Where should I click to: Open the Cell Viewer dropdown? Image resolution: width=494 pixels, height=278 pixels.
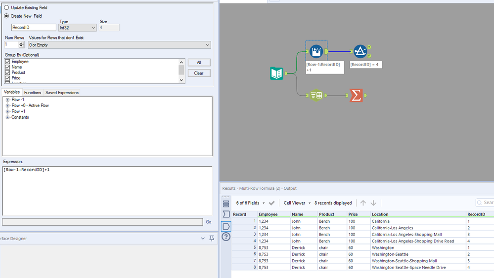pyautogui.click(x=297, y=203)
